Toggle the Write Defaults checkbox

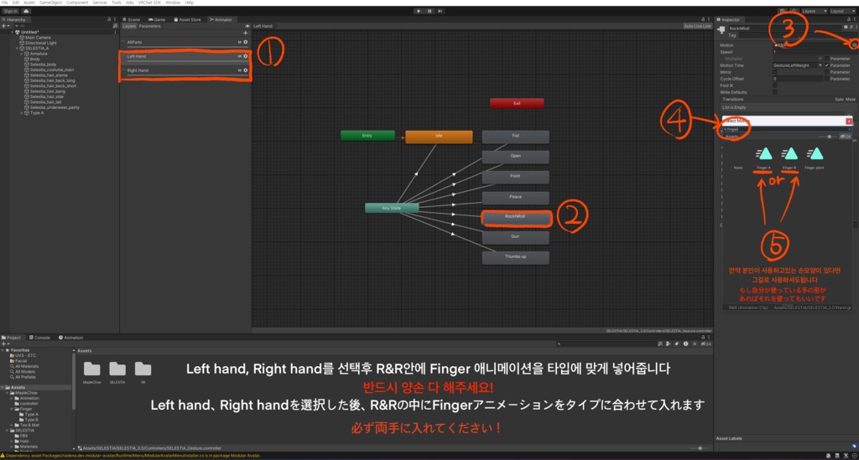775,92
